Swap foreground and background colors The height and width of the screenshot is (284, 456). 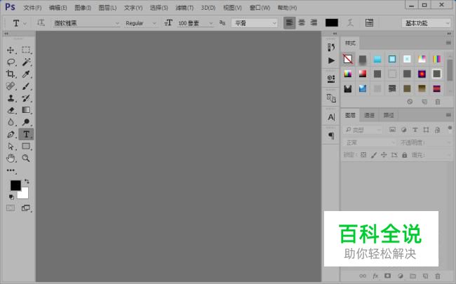click(x=27, y=182)
